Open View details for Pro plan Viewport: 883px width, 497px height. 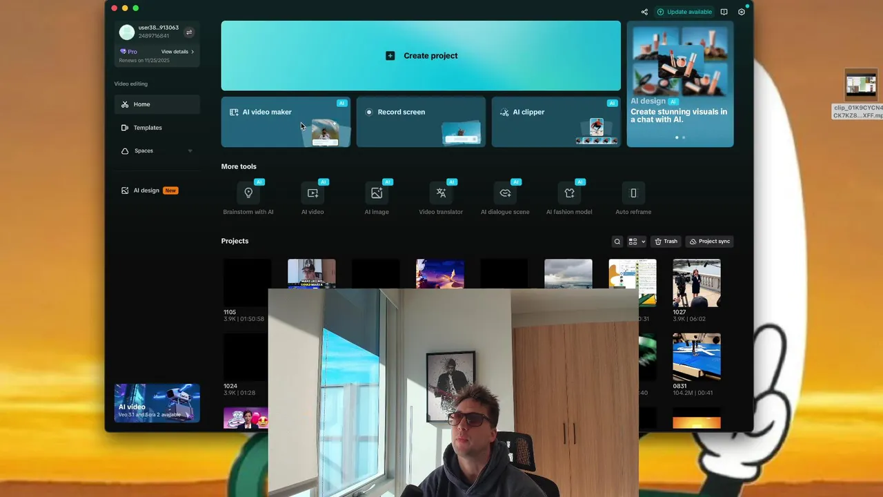[x=177, y=52]
